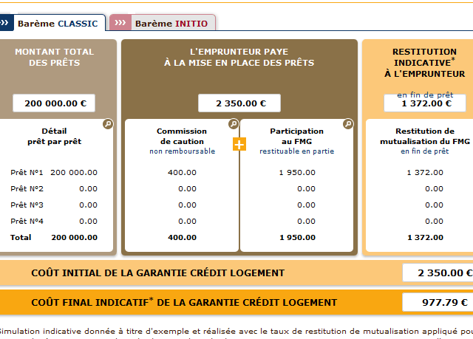Click the Participation au FMG heading
Viewport: 473px width, 339px height.
point(296,136)
